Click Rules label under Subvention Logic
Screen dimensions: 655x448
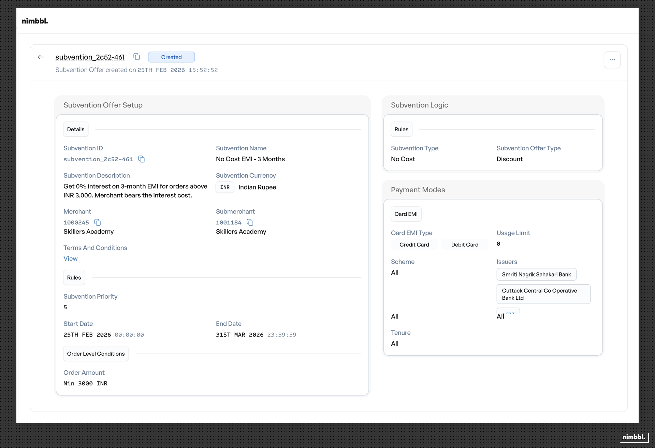(401, 130)
